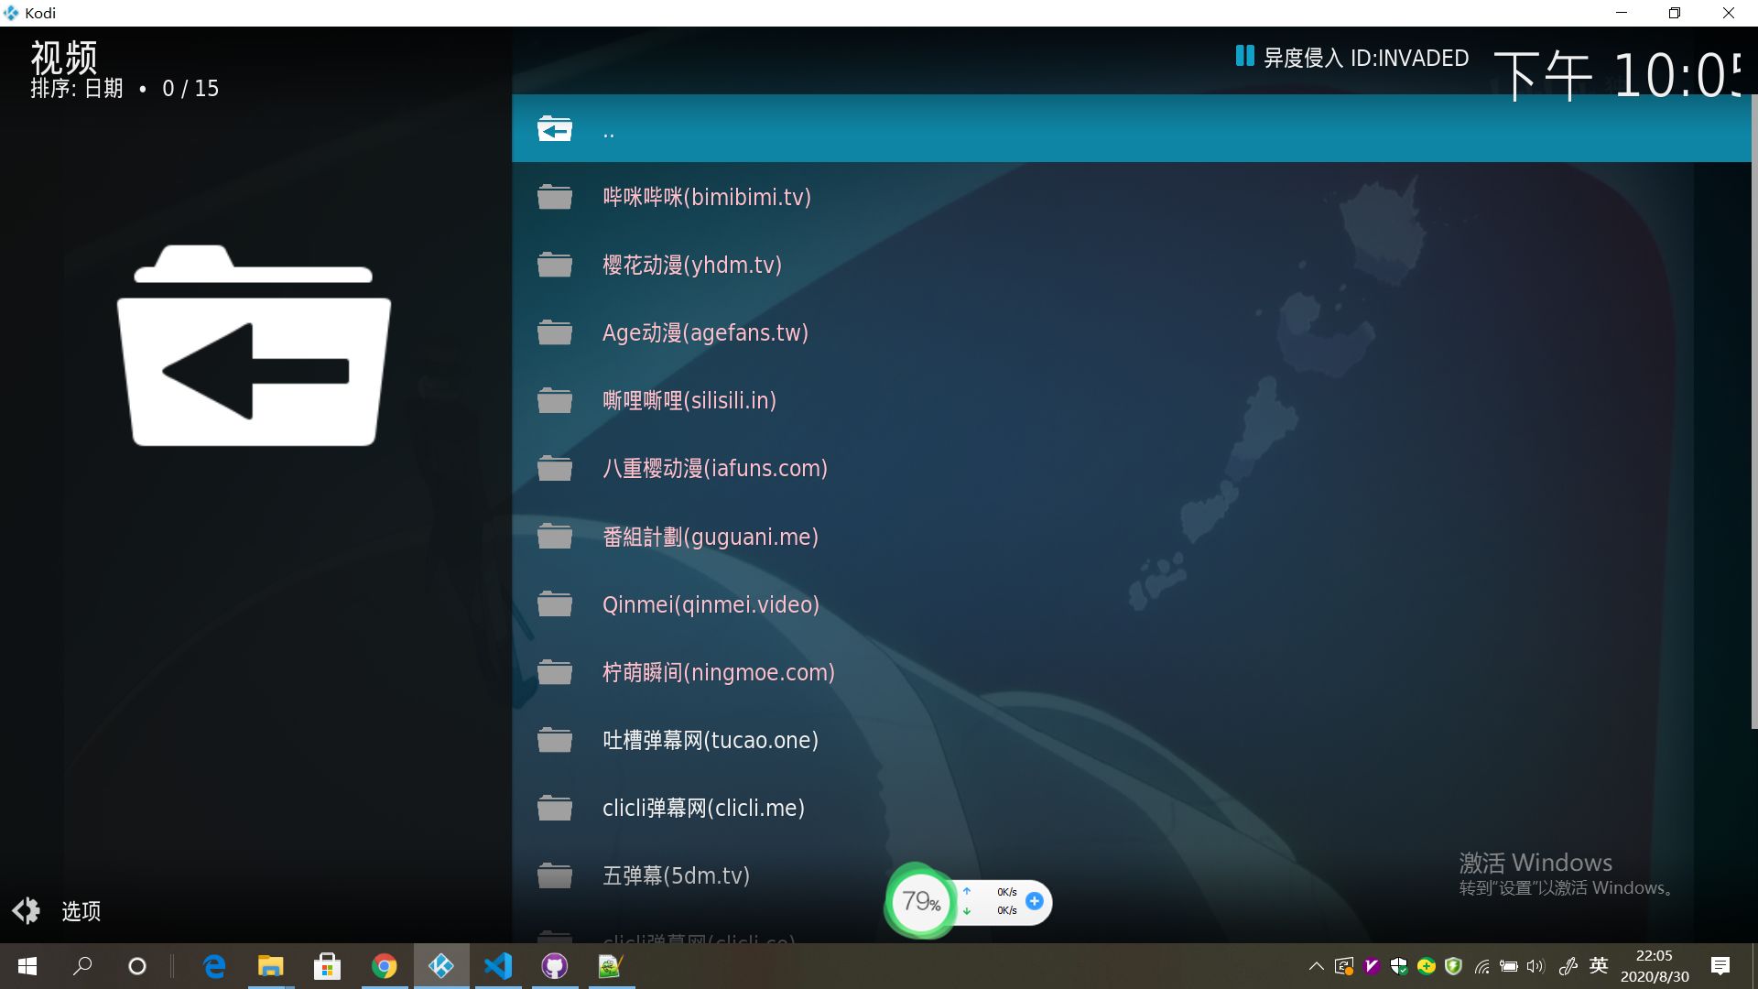Viewport: 1758px width, 989px height.
Task: Click the folder icon beside 五弹幕(5dm.tv)
Action: click(x=555, y=875)
